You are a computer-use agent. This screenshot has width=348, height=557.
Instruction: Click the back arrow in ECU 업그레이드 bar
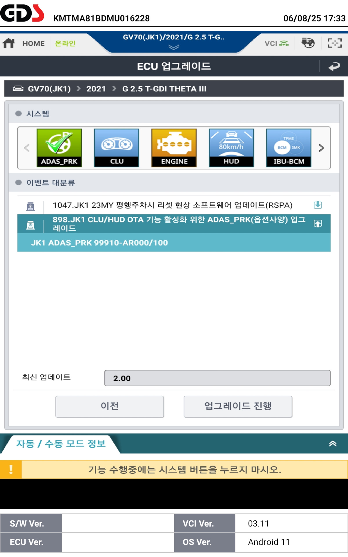tap(334, 66)
